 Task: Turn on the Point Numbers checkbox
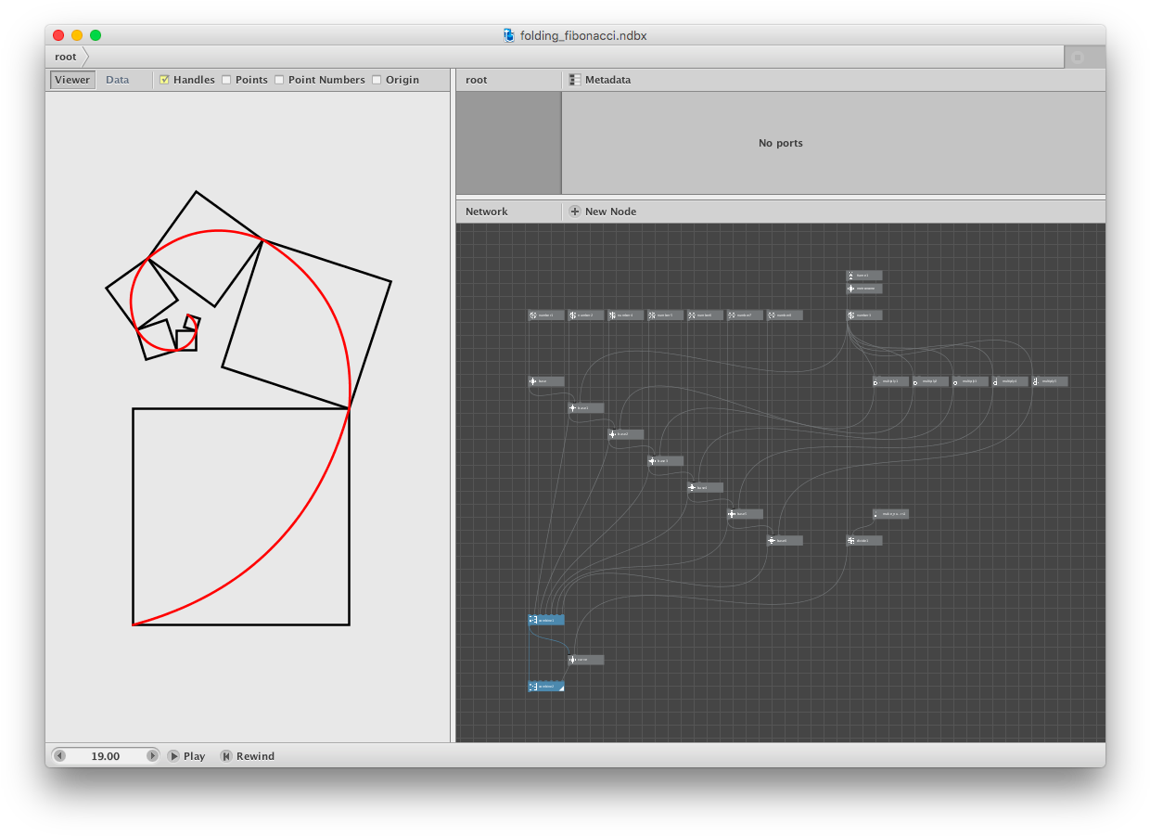point(280,80)
